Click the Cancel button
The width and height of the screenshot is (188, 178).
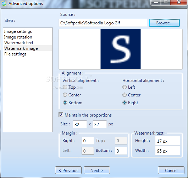[x=171, y=170]
